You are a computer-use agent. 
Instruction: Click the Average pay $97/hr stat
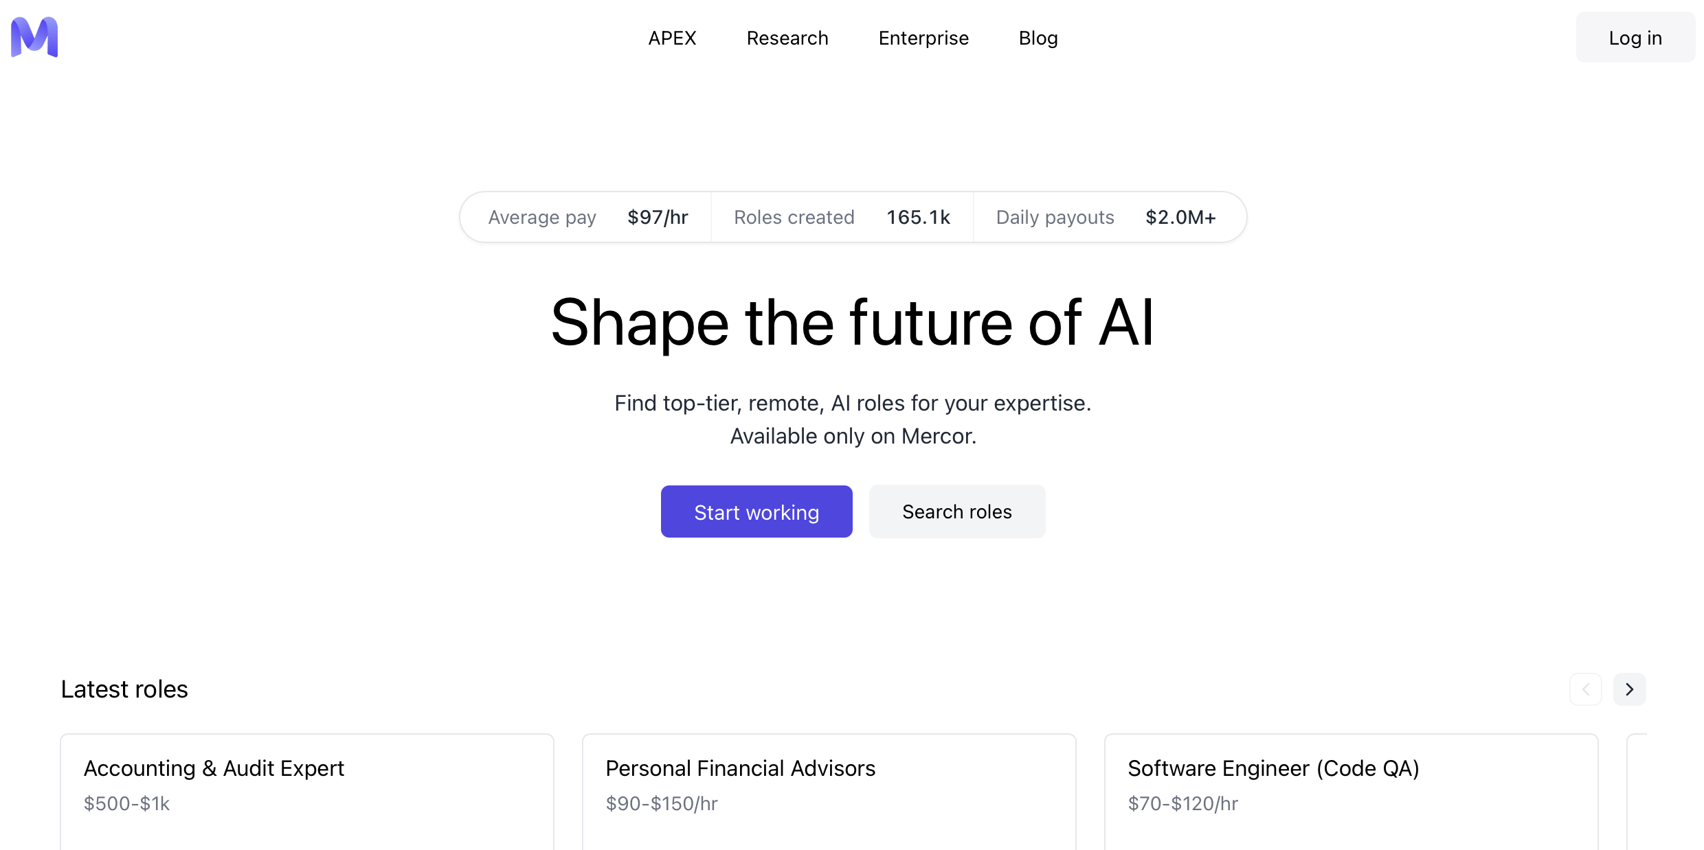pos(587,218)
